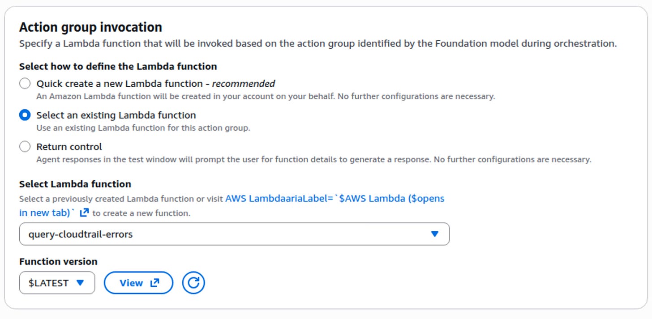The image size is (652, 319).
Task: Click 'Select how to define the Lambda function' label
Action: 118,66
